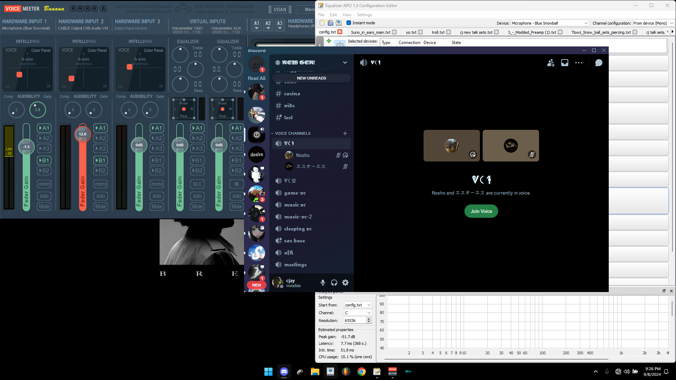Viewport: 676px width, 380px height.
Task: Toggle A1 bus on Hardware Input 1
Action: 44,128
